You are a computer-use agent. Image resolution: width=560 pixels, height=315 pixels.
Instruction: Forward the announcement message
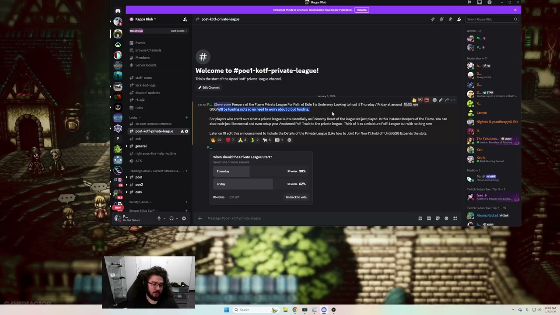447,100
